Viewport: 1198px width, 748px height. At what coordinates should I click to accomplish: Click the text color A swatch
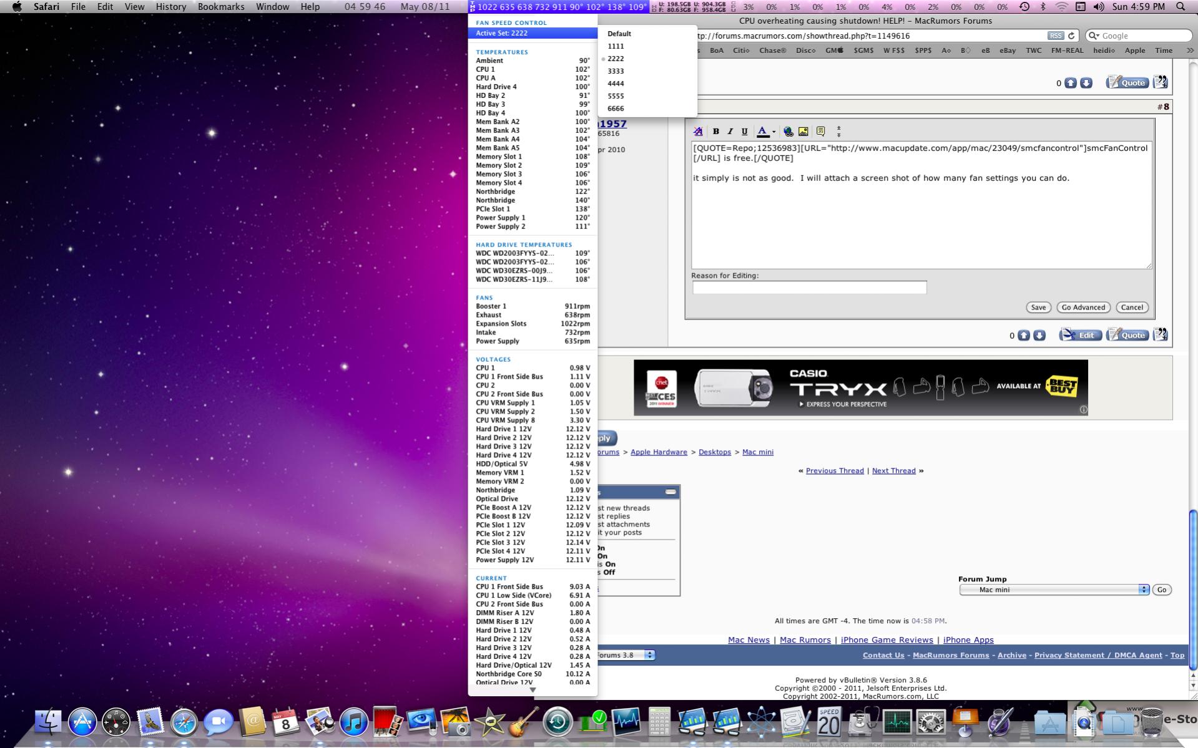coord(763,132)
